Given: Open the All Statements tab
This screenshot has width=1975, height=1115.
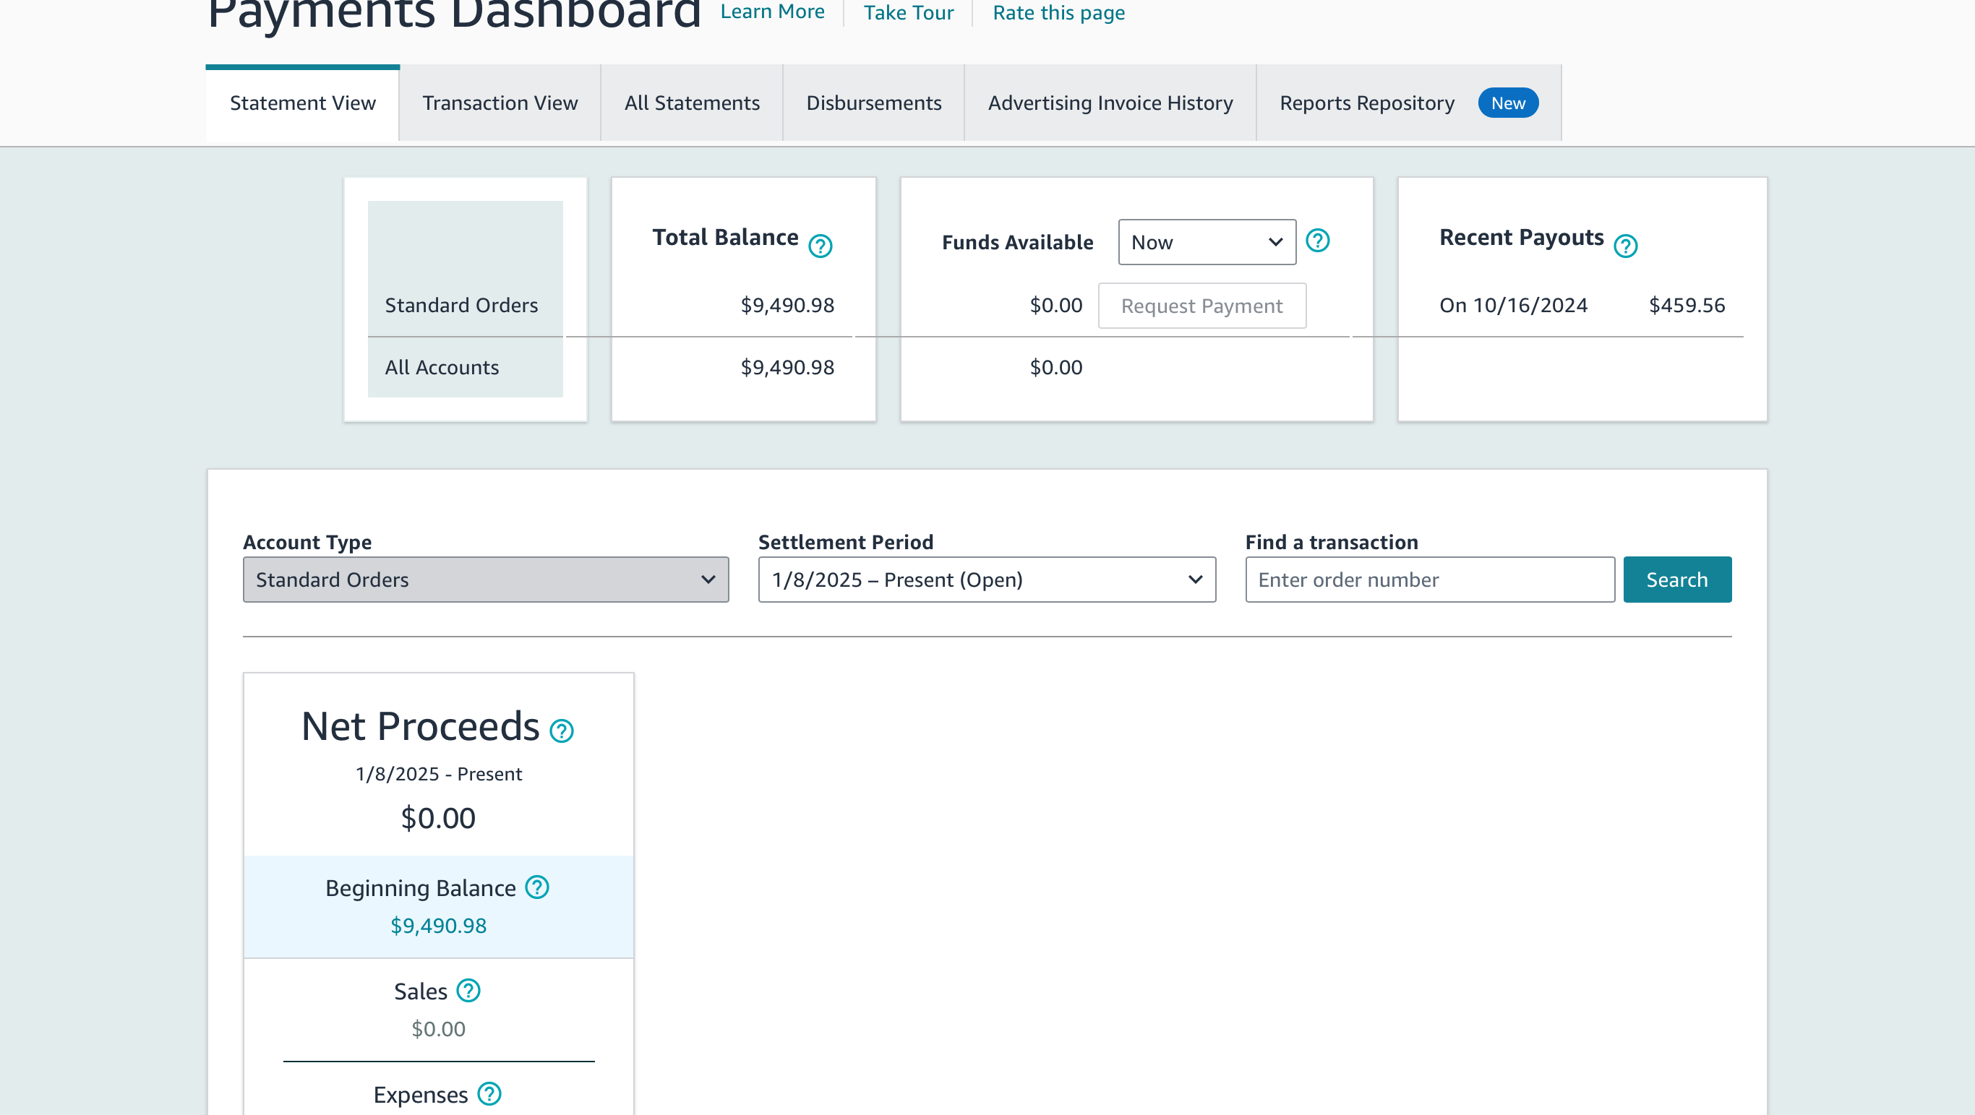Looking at the screenshot, I should tap(692, 103).
